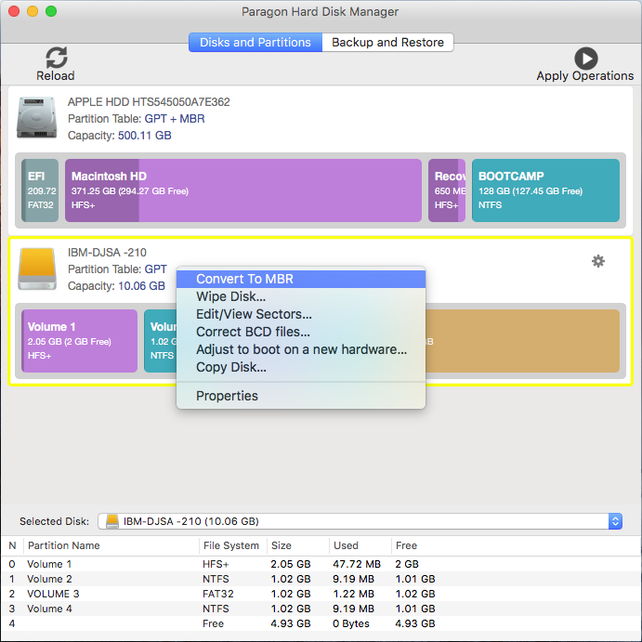Choose Correct BCD files... menu item
The image size is (642, 642).
[301, 332]
